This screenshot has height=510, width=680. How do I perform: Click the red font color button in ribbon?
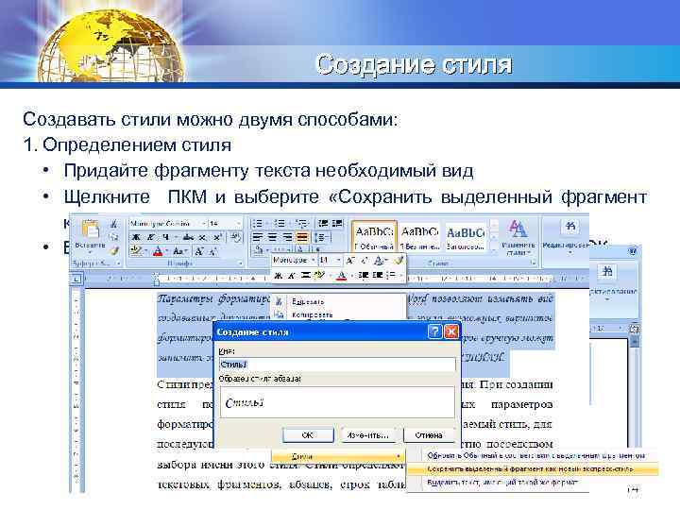(x=158, y=250)
